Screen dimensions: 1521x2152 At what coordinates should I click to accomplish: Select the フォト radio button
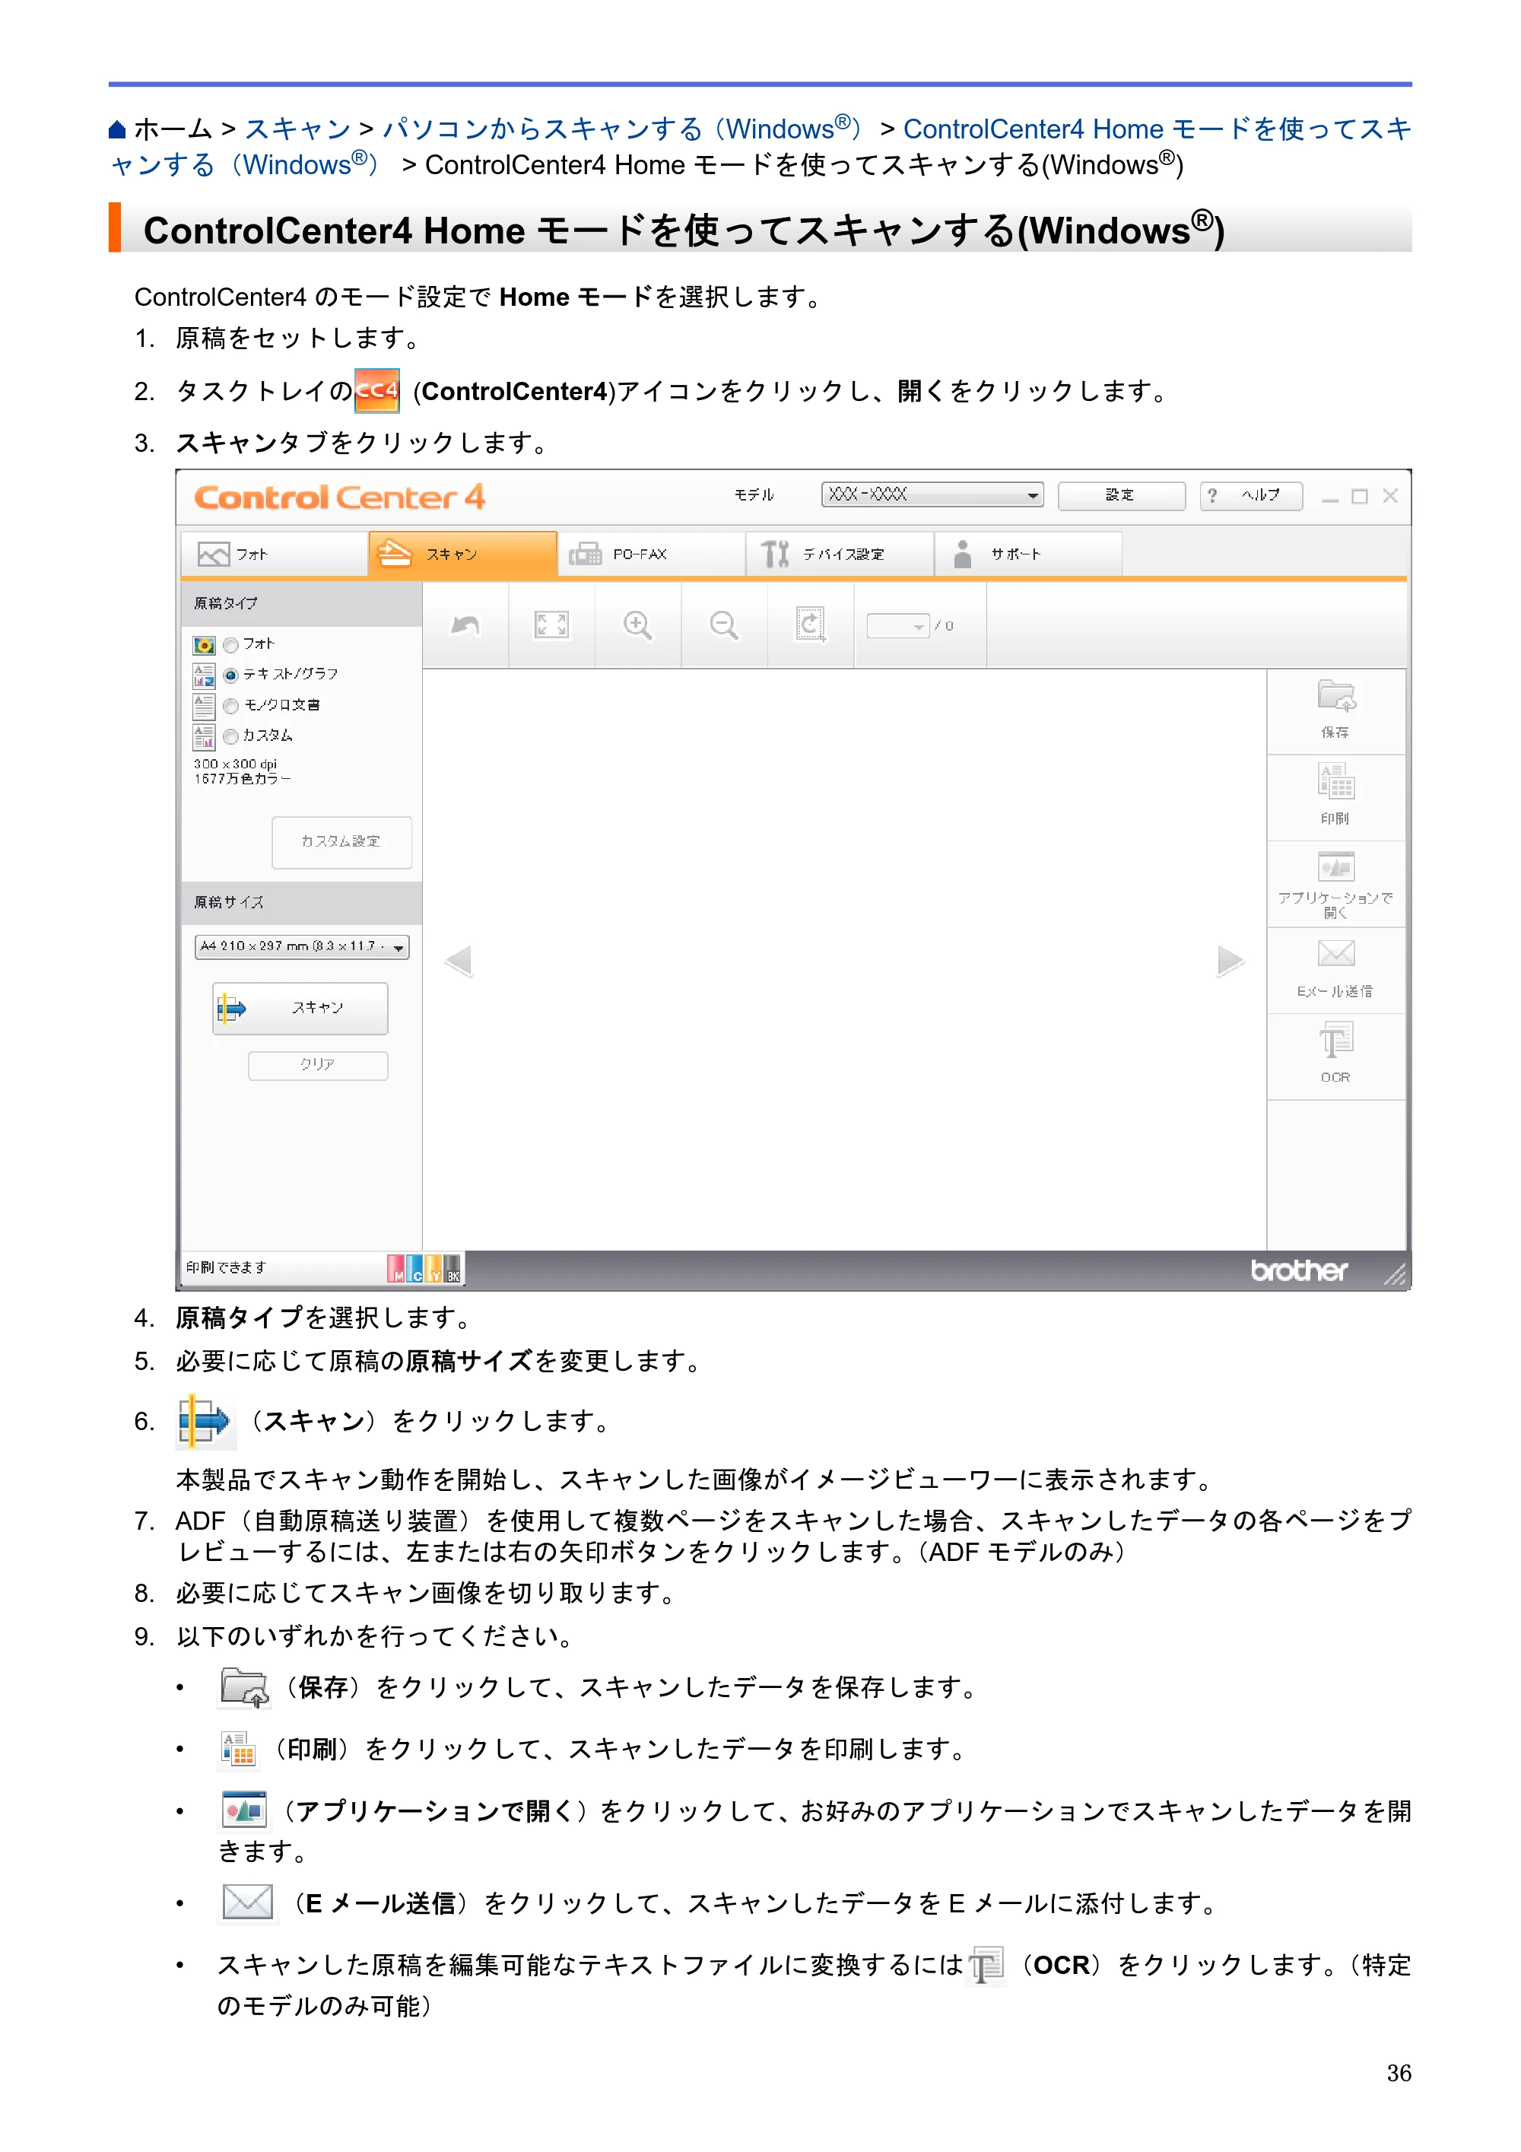coord(230,645)
